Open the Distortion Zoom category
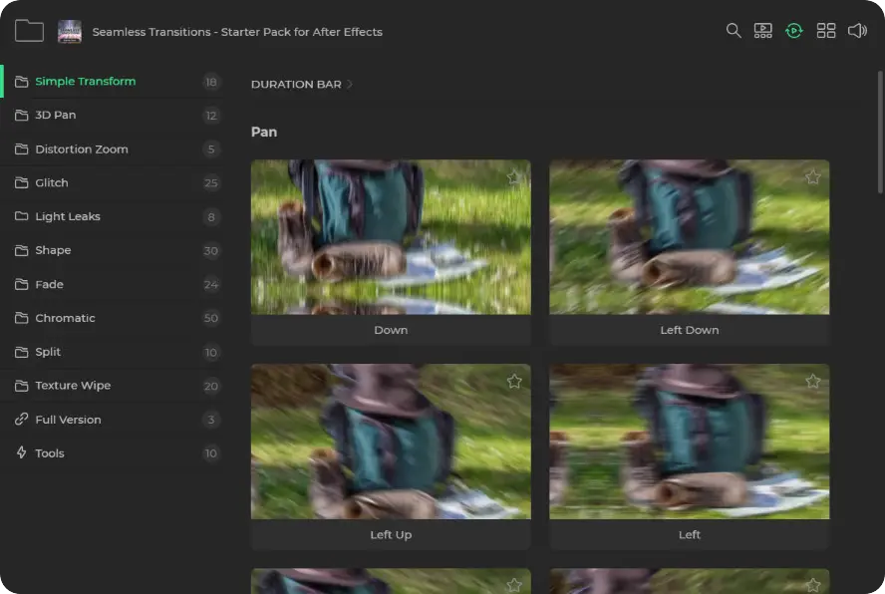885x594 pixels. [x=112, y=149]
